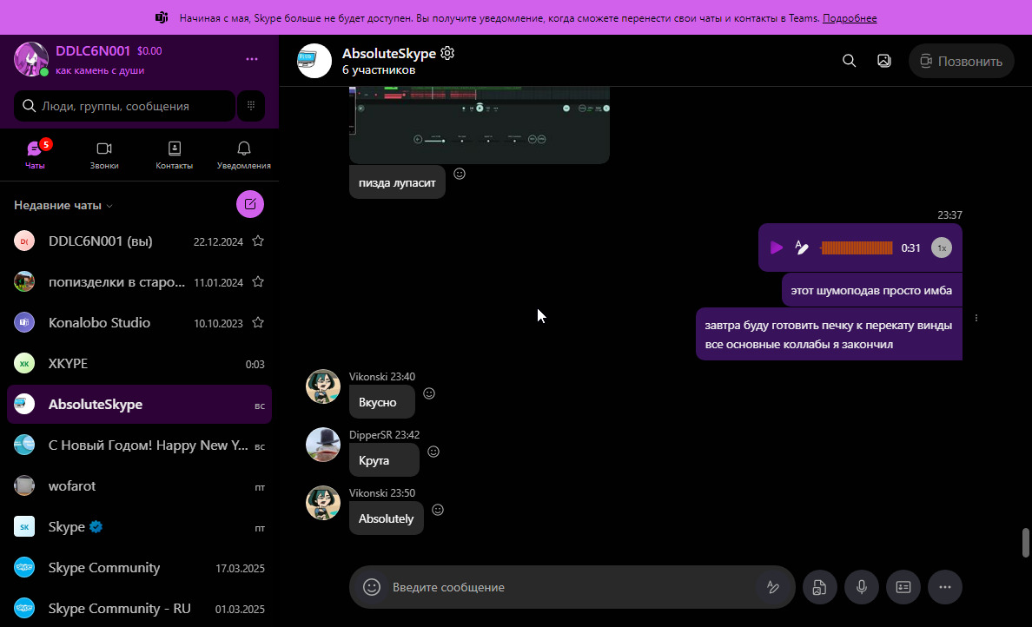Open the Skype Community - RU chat
The image size is (1032, 627).
click(139, 608)
